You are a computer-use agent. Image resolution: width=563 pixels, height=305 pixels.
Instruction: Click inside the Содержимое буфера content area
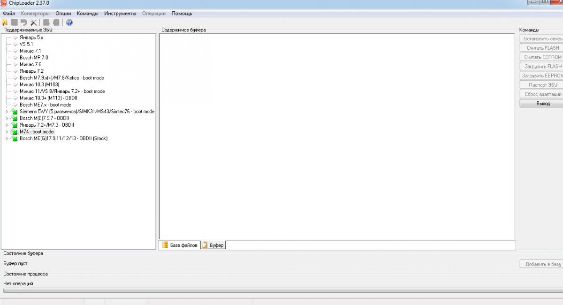[337, 137]
